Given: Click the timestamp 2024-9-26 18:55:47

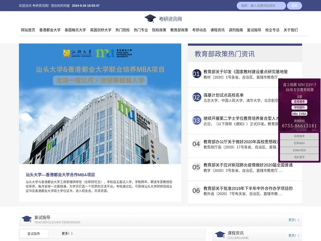Looking at the screenshot, I should [x=86, y=6].
